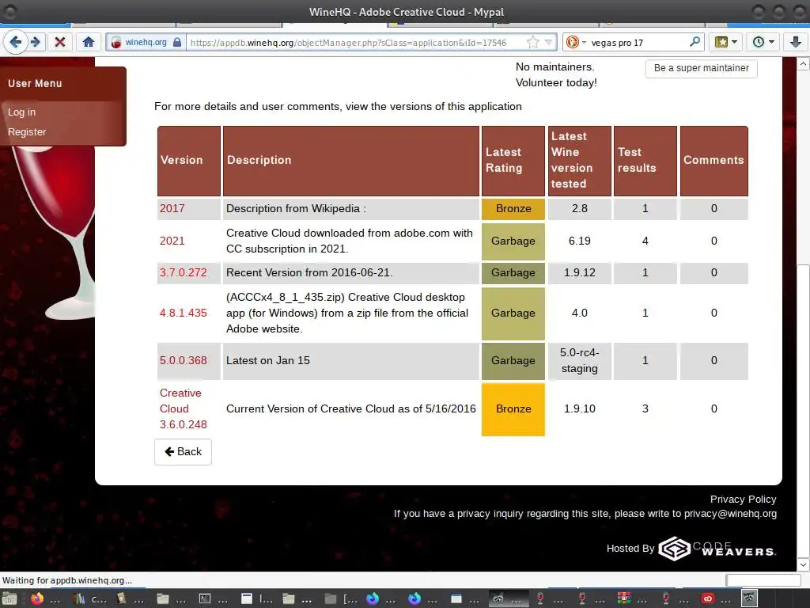This screenshot has height=608, width=810.
Task: Click the page scrollbar down arrow
Action: click(803, 564)
